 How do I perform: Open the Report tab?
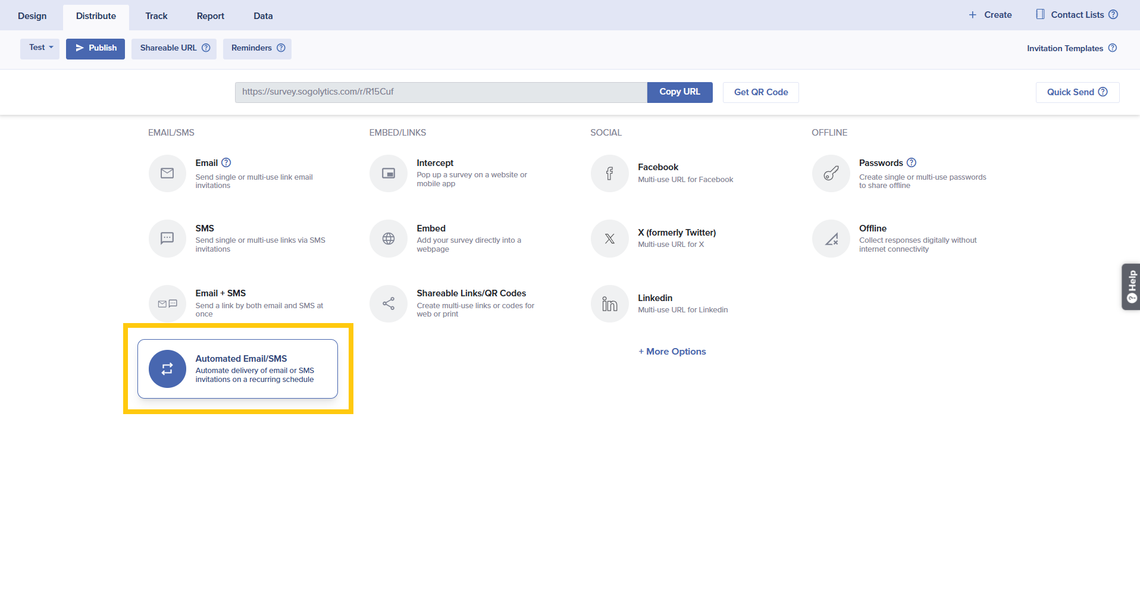(x=211, y=16)
